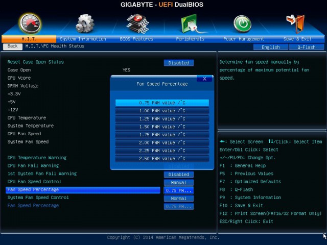Select 1.75 PWM value /°C option
Screen dimensions: 327x245
(162, 135)
